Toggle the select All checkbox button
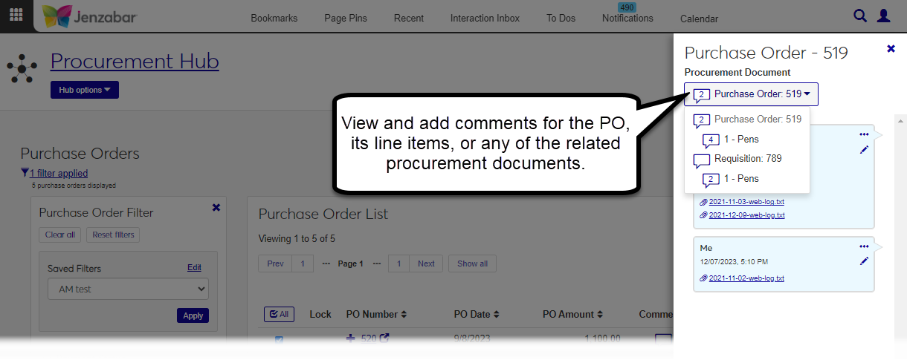 coord(279,314)
